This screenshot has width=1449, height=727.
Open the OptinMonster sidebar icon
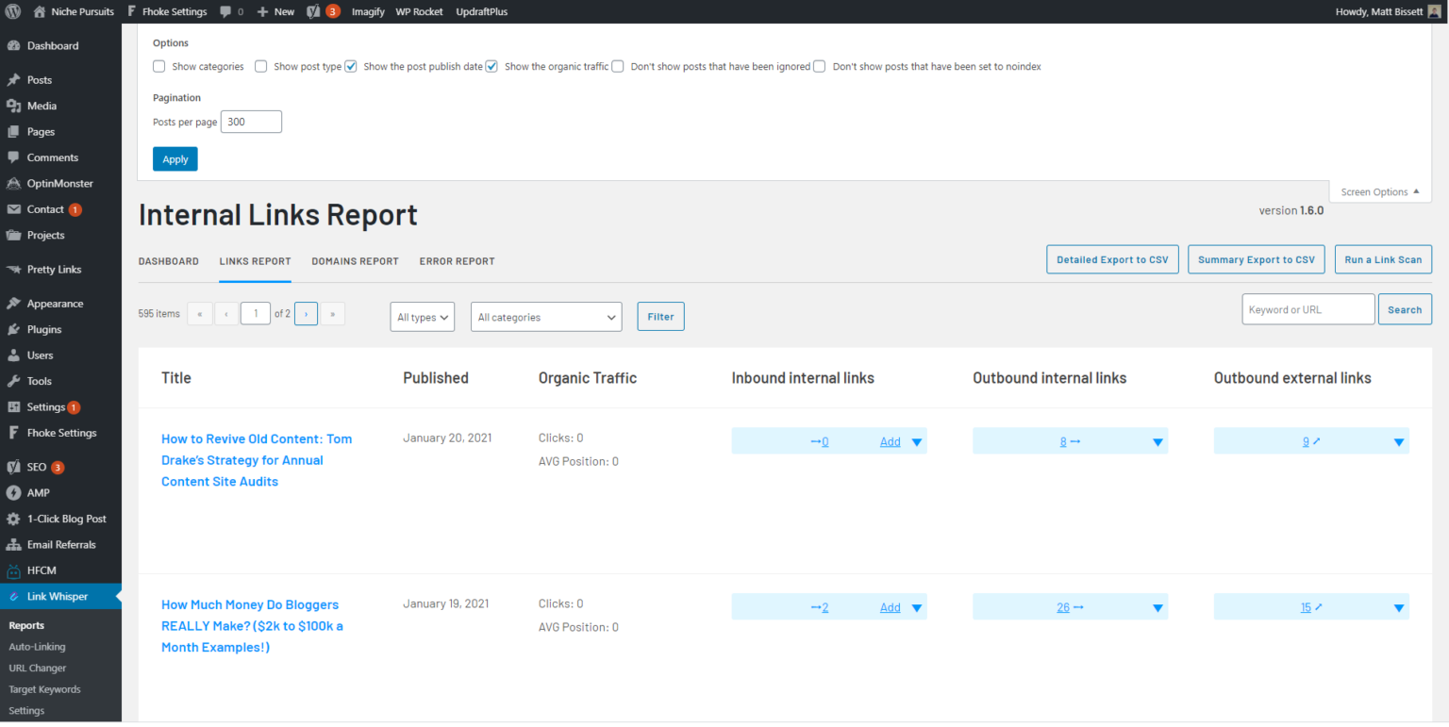[15, 183]
